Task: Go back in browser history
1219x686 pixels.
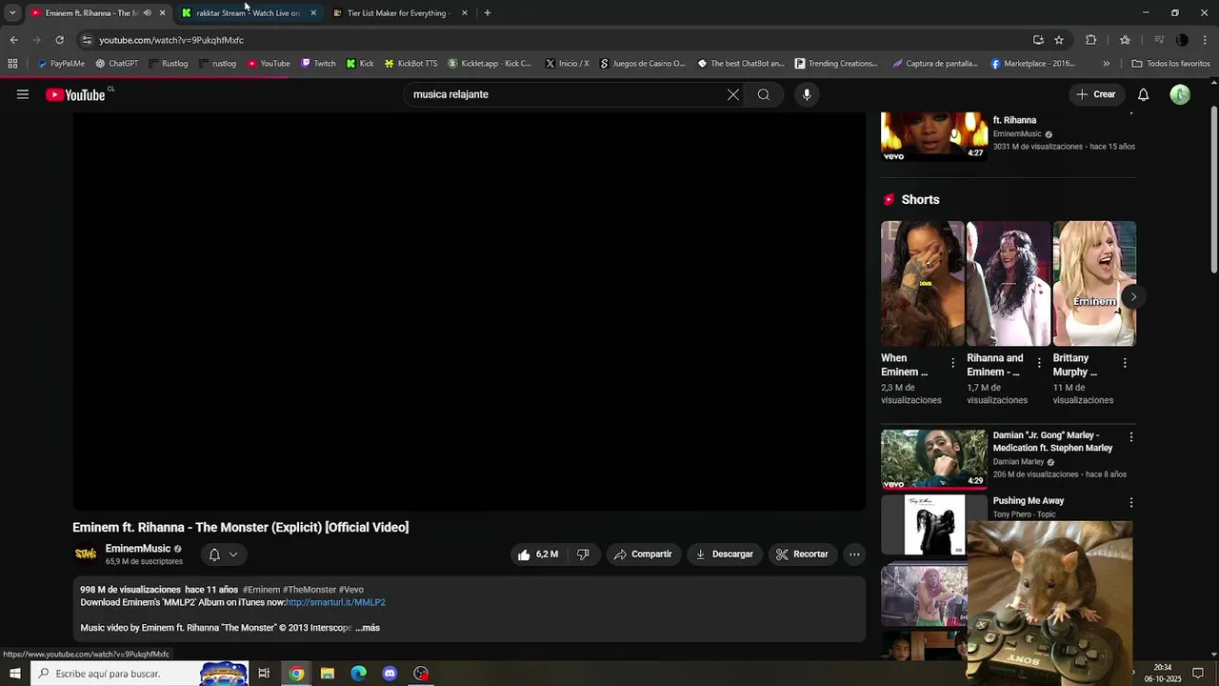Action: [x=13, y=40]
